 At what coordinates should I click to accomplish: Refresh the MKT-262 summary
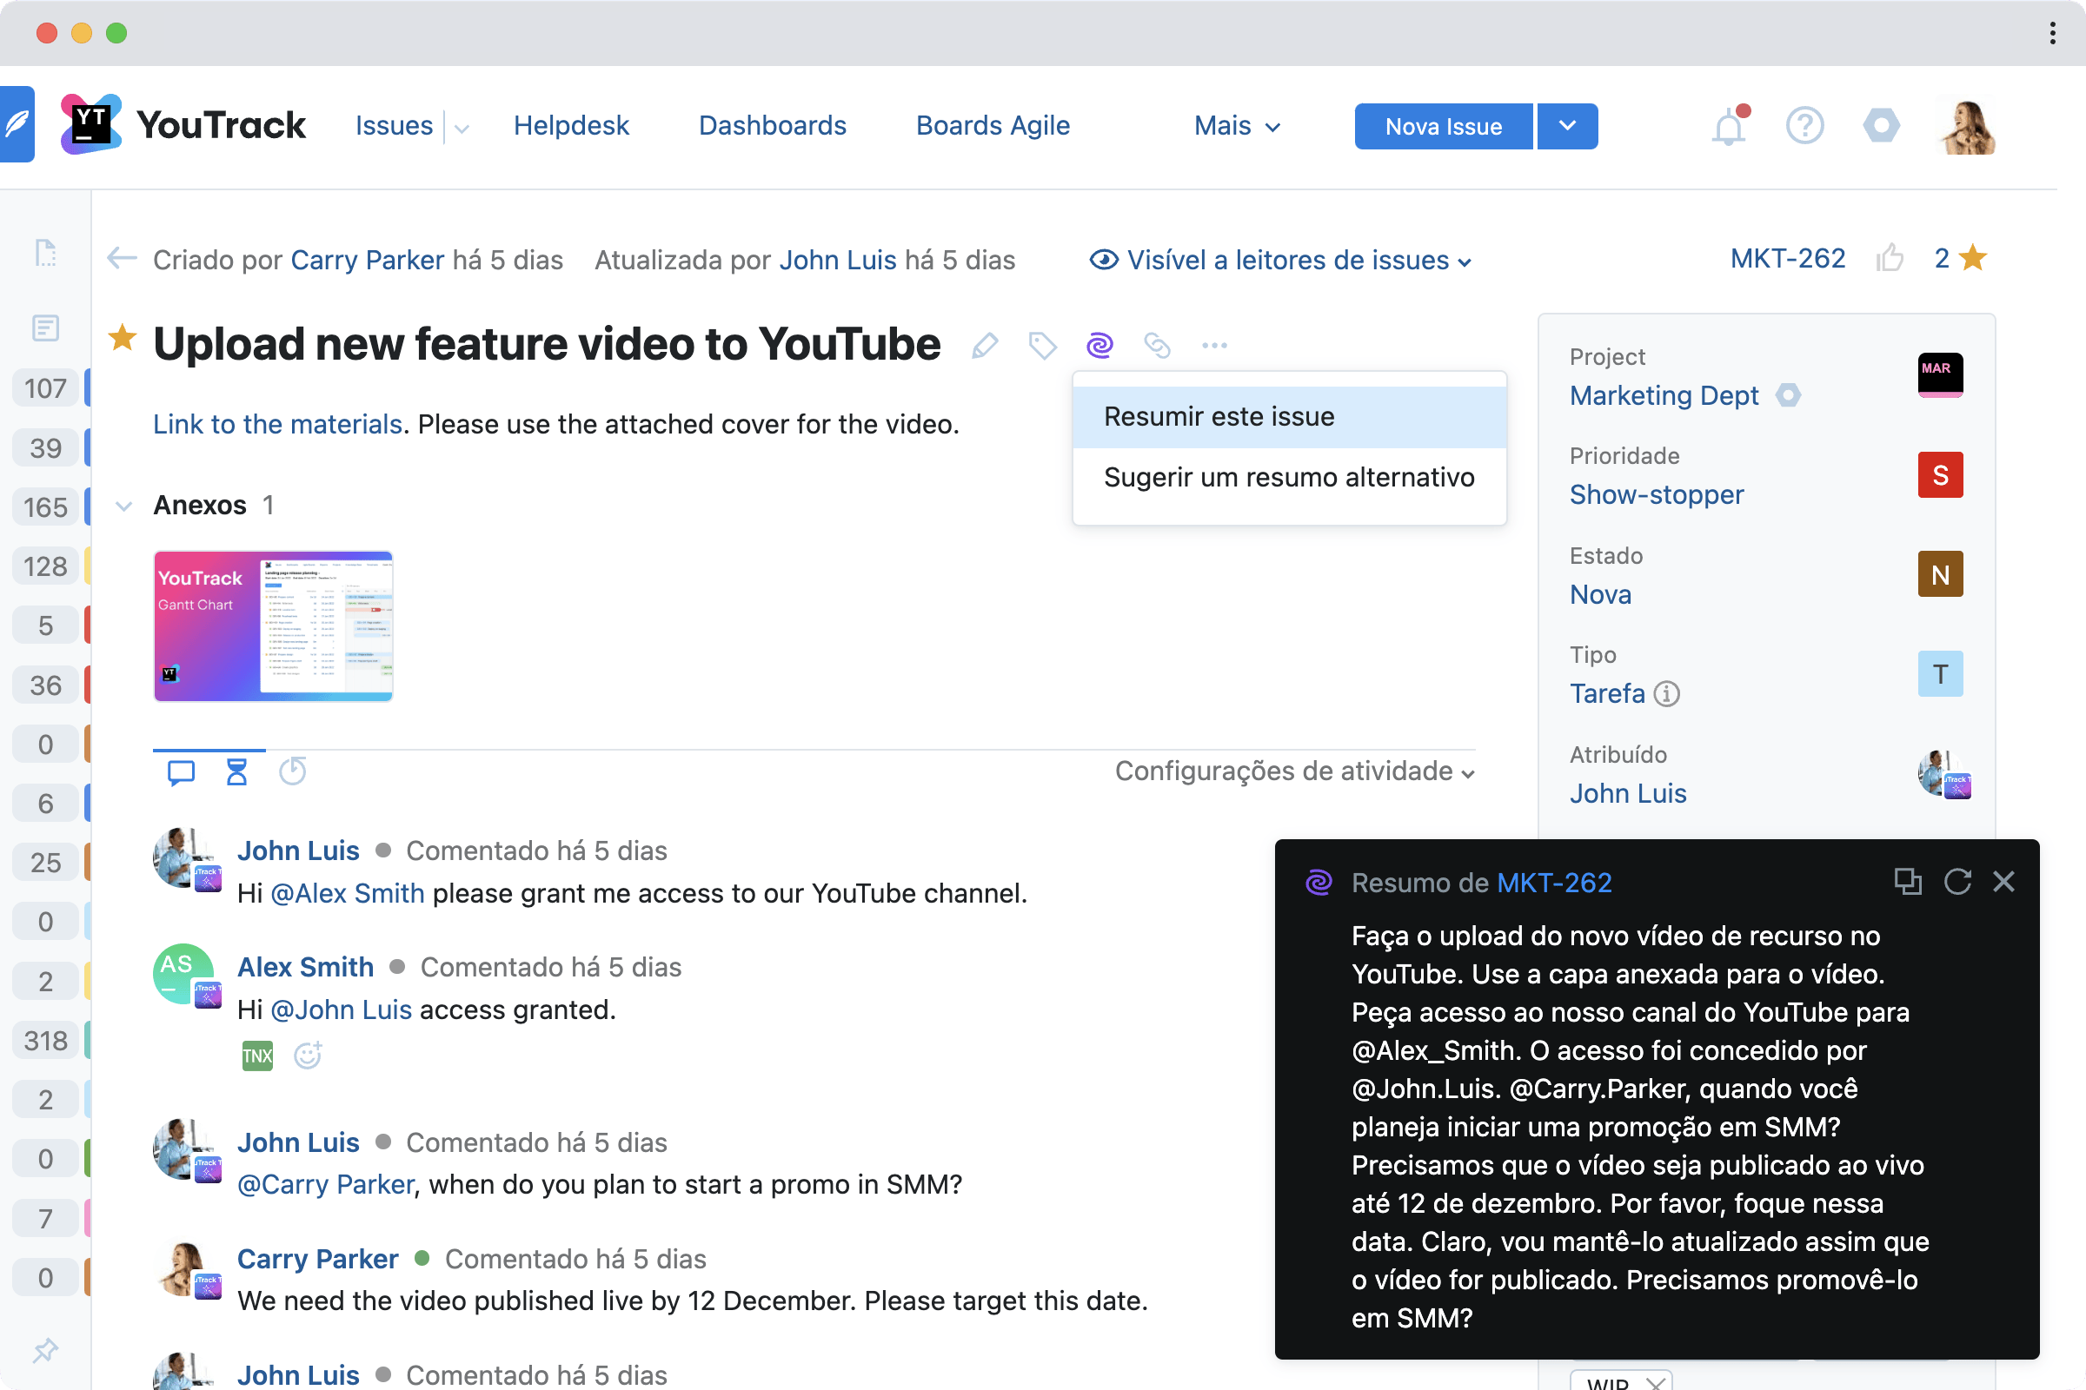[1956, 881]
